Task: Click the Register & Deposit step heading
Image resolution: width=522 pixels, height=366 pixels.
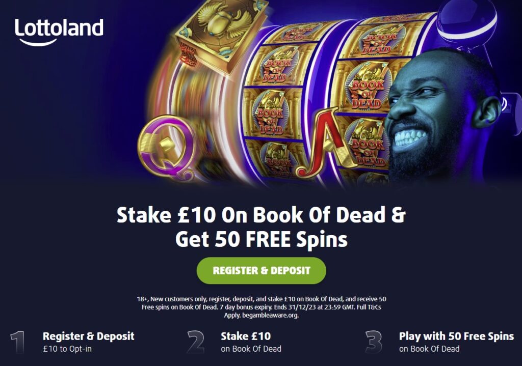Action: coord(89,336)
